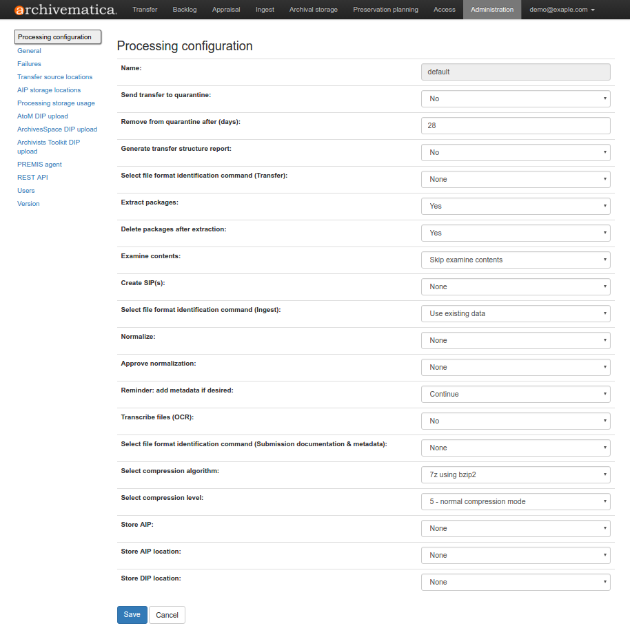630x628 pixels.
Task: Open the Transfer tab
Action: (x=145, y=10)
